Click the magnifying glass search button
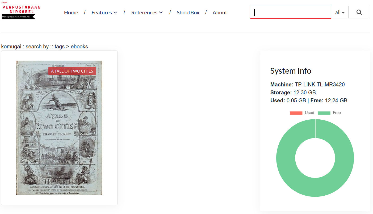 click(x=359, y=12)
